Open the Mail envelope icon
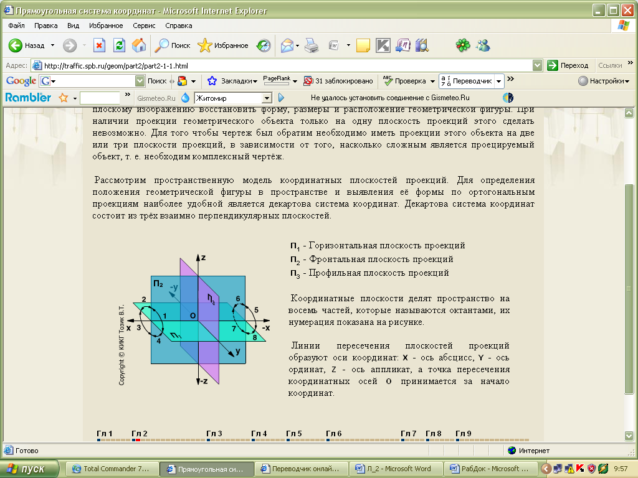The image size is (638, 478). tap(287, 45)
